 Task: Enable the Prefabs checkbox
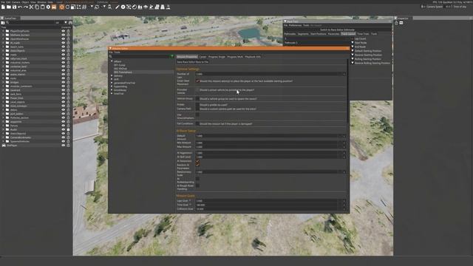[197, 105]
